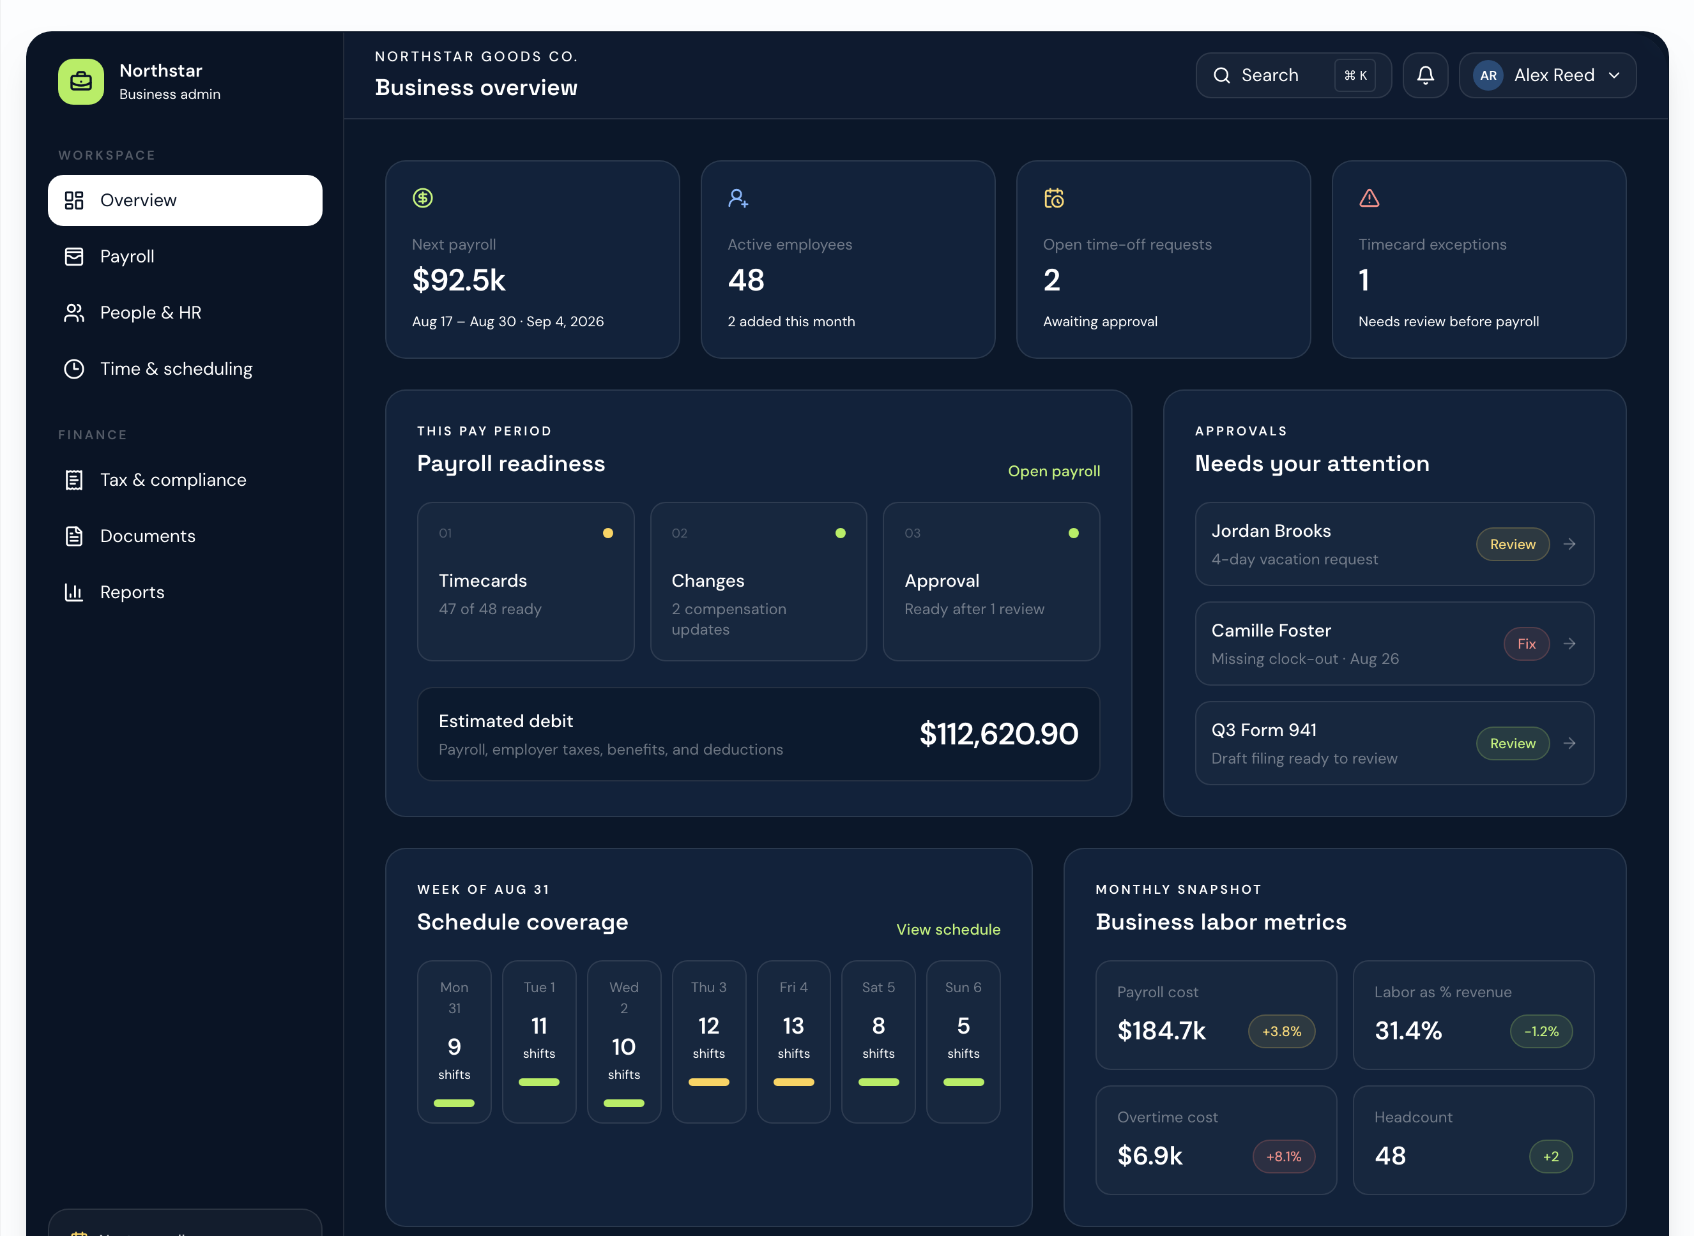Select the Timecards readiness step card
Screen dimensions: 1694x1236
tap(526, 582)
